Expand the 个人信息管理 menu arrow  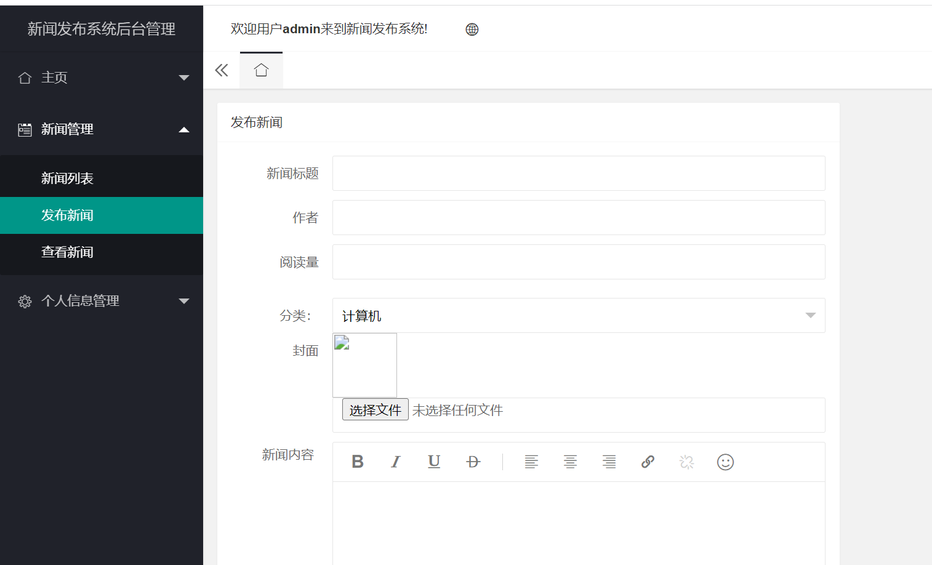pos(183,301)
